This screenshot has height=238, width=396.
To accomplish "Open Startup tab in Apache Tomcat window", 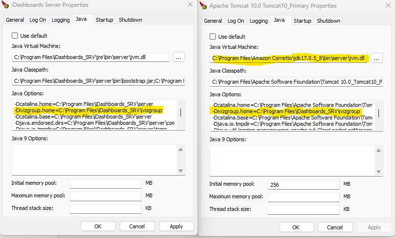I will (x=302, y=21).
